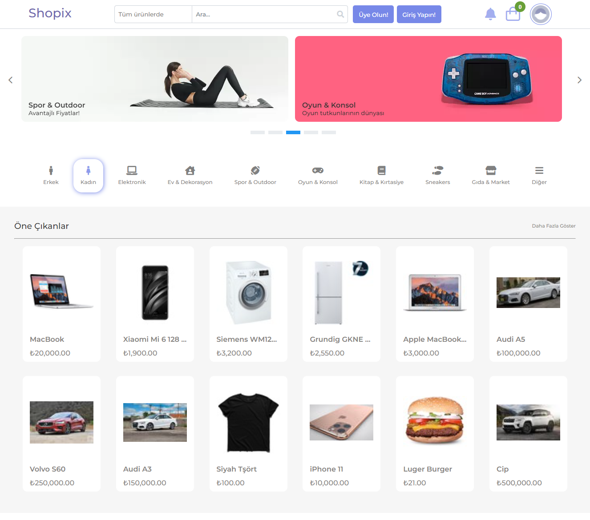Open the notifications bell icon

490,14
